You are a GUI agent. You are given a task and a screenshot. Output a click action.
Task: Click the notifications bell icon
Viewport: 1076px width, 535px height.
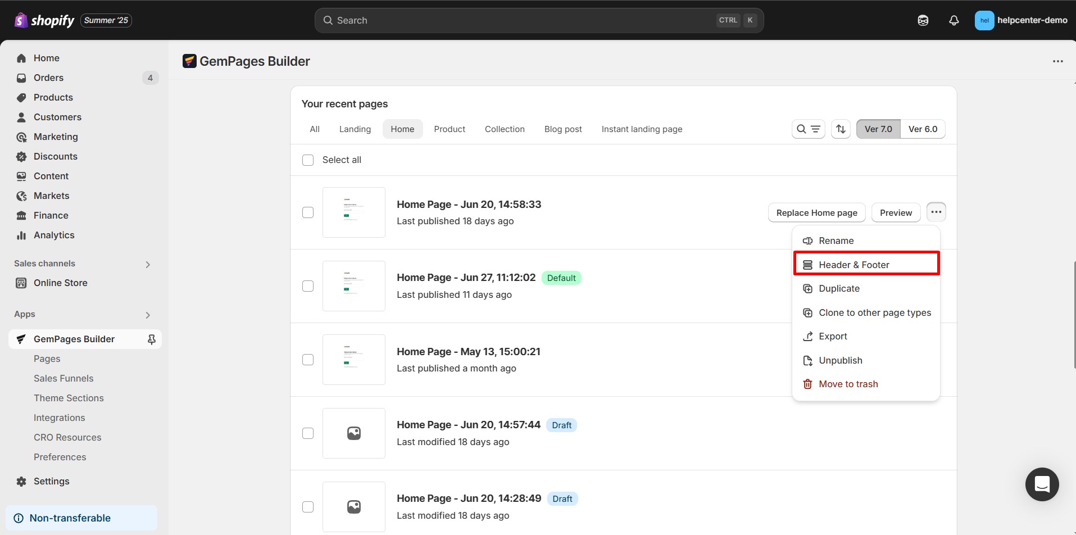pyautogui.click(x=954, y=20)
